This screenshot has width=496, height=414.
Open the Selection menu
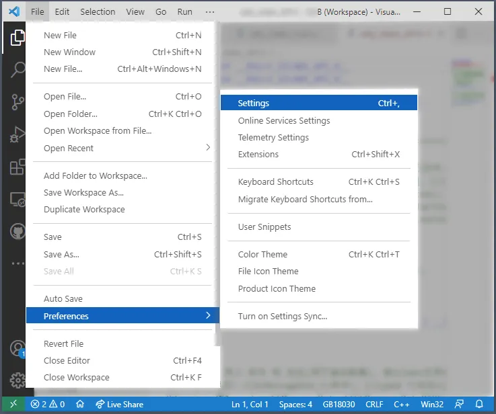click(98, 11)
